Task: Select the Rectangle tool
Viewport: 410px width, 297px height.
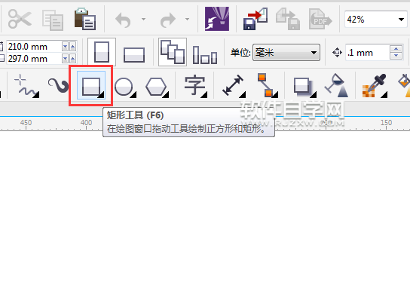Action: [91, 85]
